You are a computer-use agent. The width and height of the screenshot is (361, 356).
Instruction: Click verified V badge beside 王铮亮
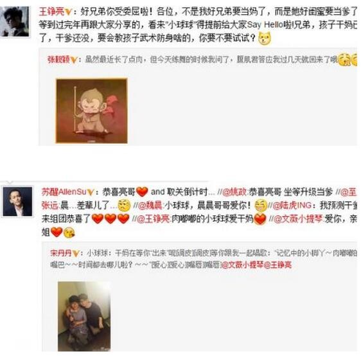point(68,12)
